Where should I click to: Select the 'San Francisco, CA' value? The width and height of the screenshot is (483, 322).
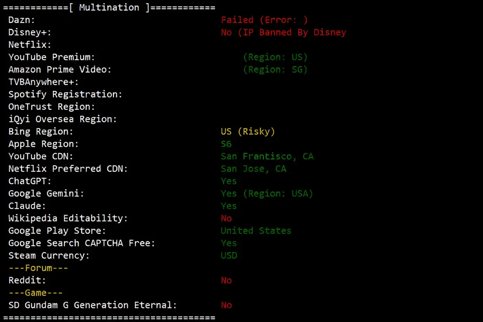point(267,156)
